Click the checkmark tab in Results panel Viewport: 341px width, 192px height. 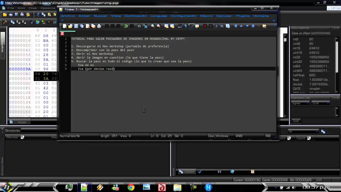pyautogui.click(x=200, y=172)
